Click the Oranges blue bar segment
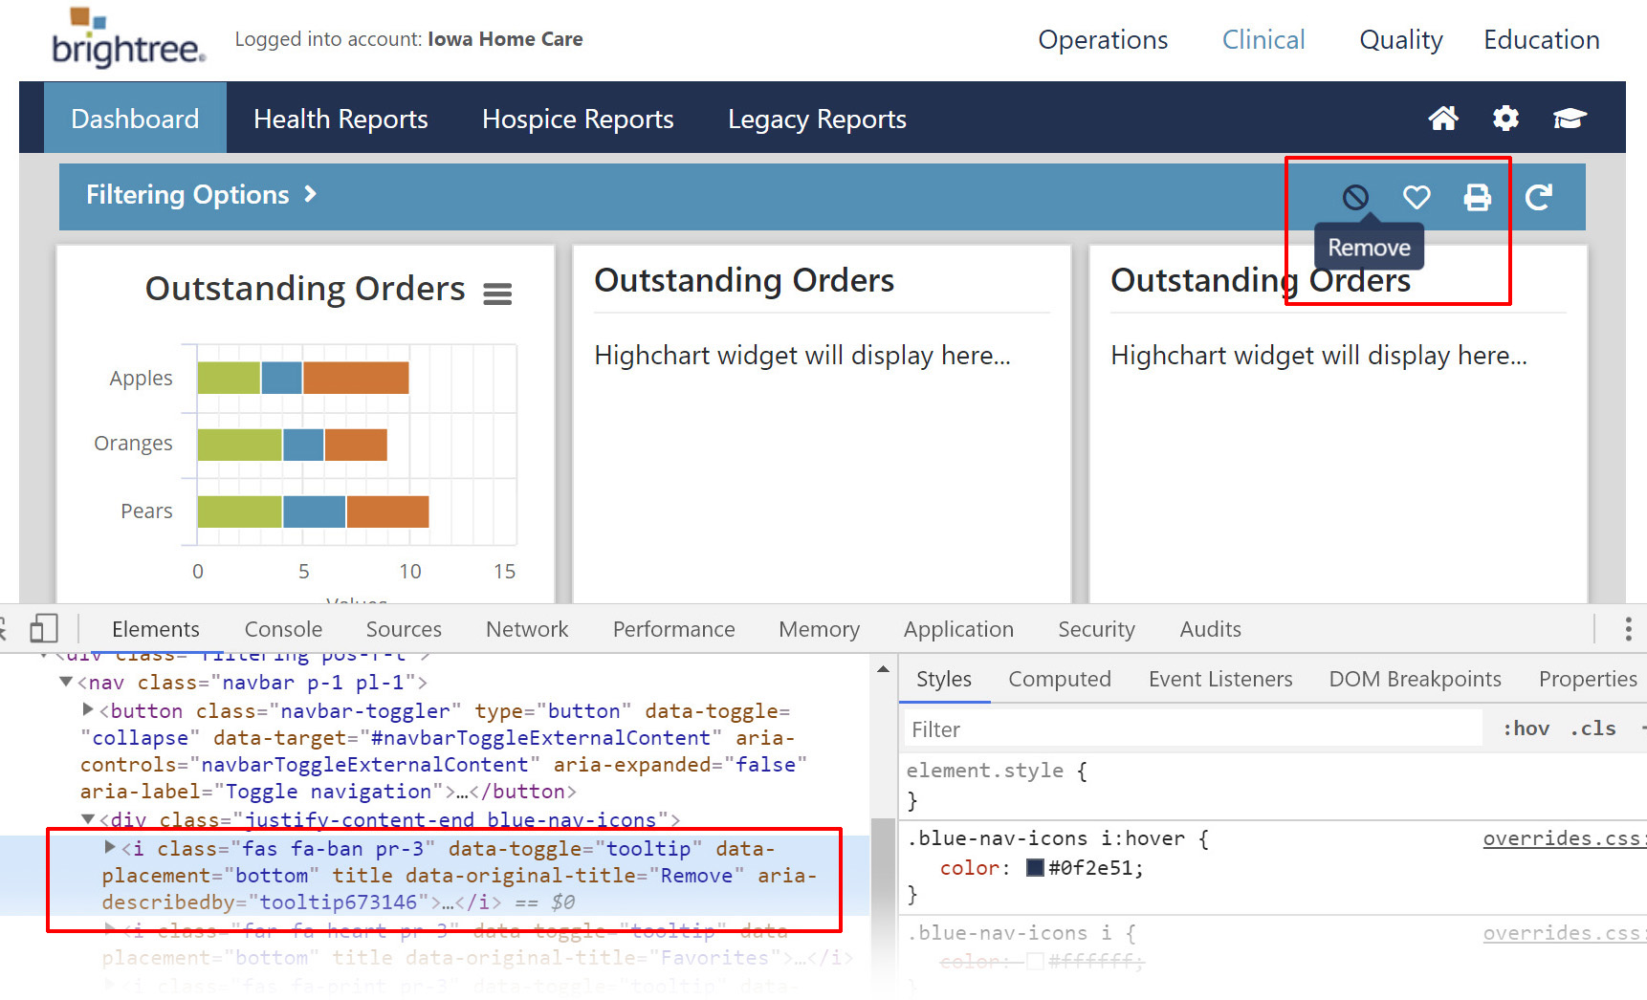This screenshot has width=1647, height=1000. [303, 445]
